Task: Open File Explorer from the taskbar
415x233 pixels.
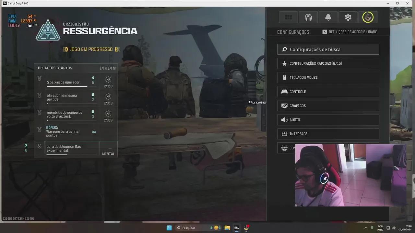Action: [x=227, y=228]
